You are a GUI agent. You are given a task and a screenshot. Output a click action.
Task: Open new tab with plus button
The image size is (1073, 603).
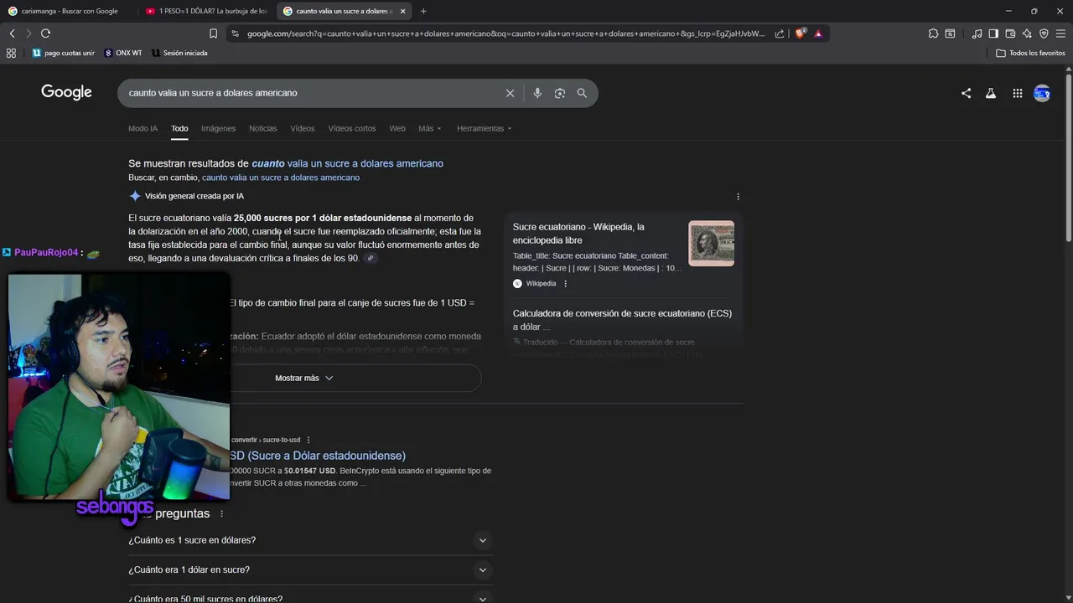point(423,11)
